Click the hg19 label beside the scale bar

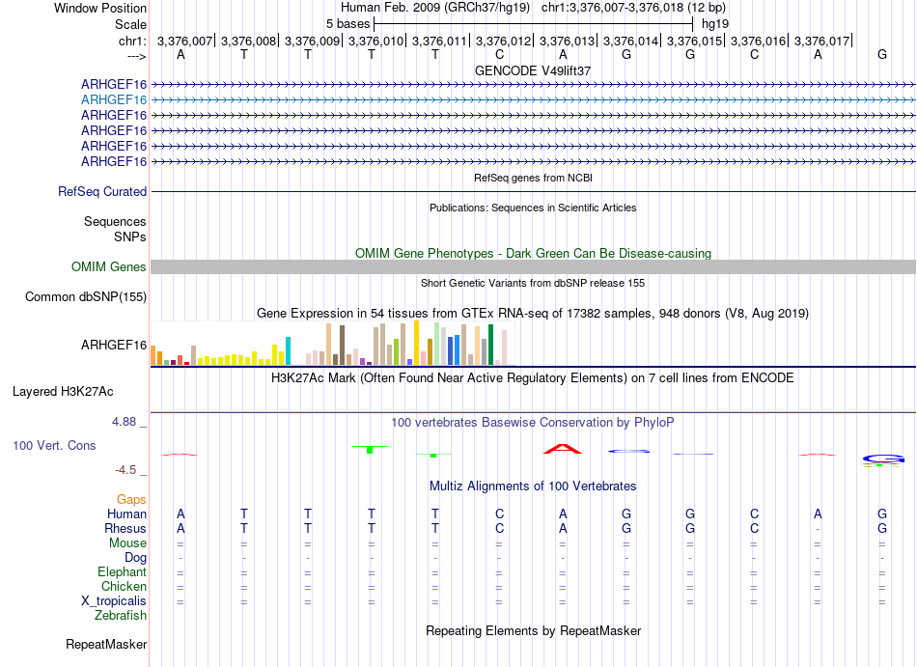coord(715,24)
